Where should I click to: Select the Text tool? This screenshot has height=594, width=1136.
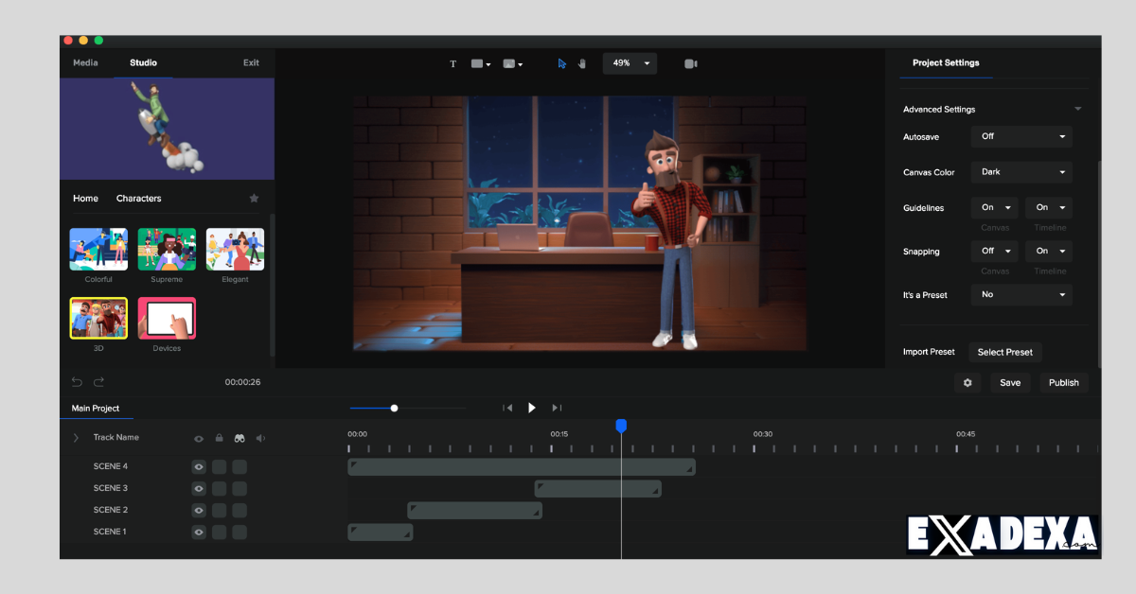tap(453, 63)
